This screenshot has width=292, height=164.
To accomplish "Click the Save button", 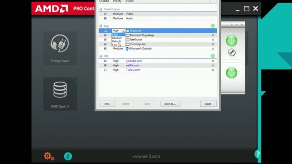I will click(x=147, y=104).
